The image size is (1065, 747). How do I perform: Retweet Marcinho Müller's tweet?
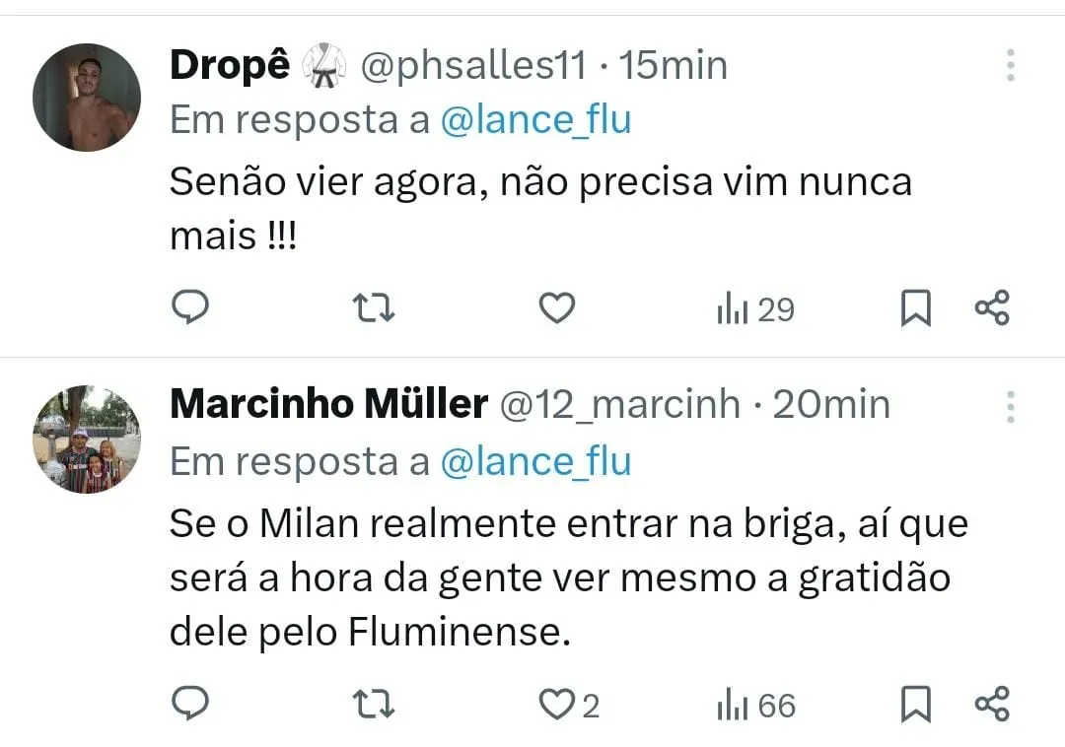tap(374, 705)
